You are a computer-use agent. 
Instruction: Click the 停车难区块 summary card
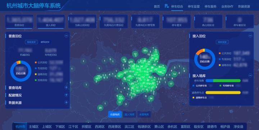pyautogui.click(x=240, y=21)
